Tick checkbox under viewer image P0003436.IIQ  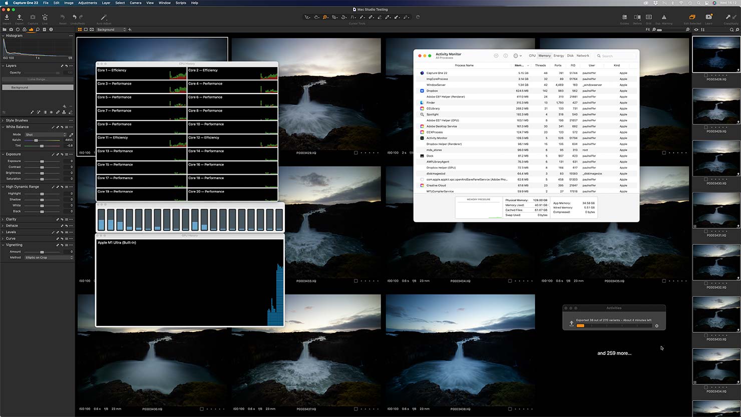202,409
